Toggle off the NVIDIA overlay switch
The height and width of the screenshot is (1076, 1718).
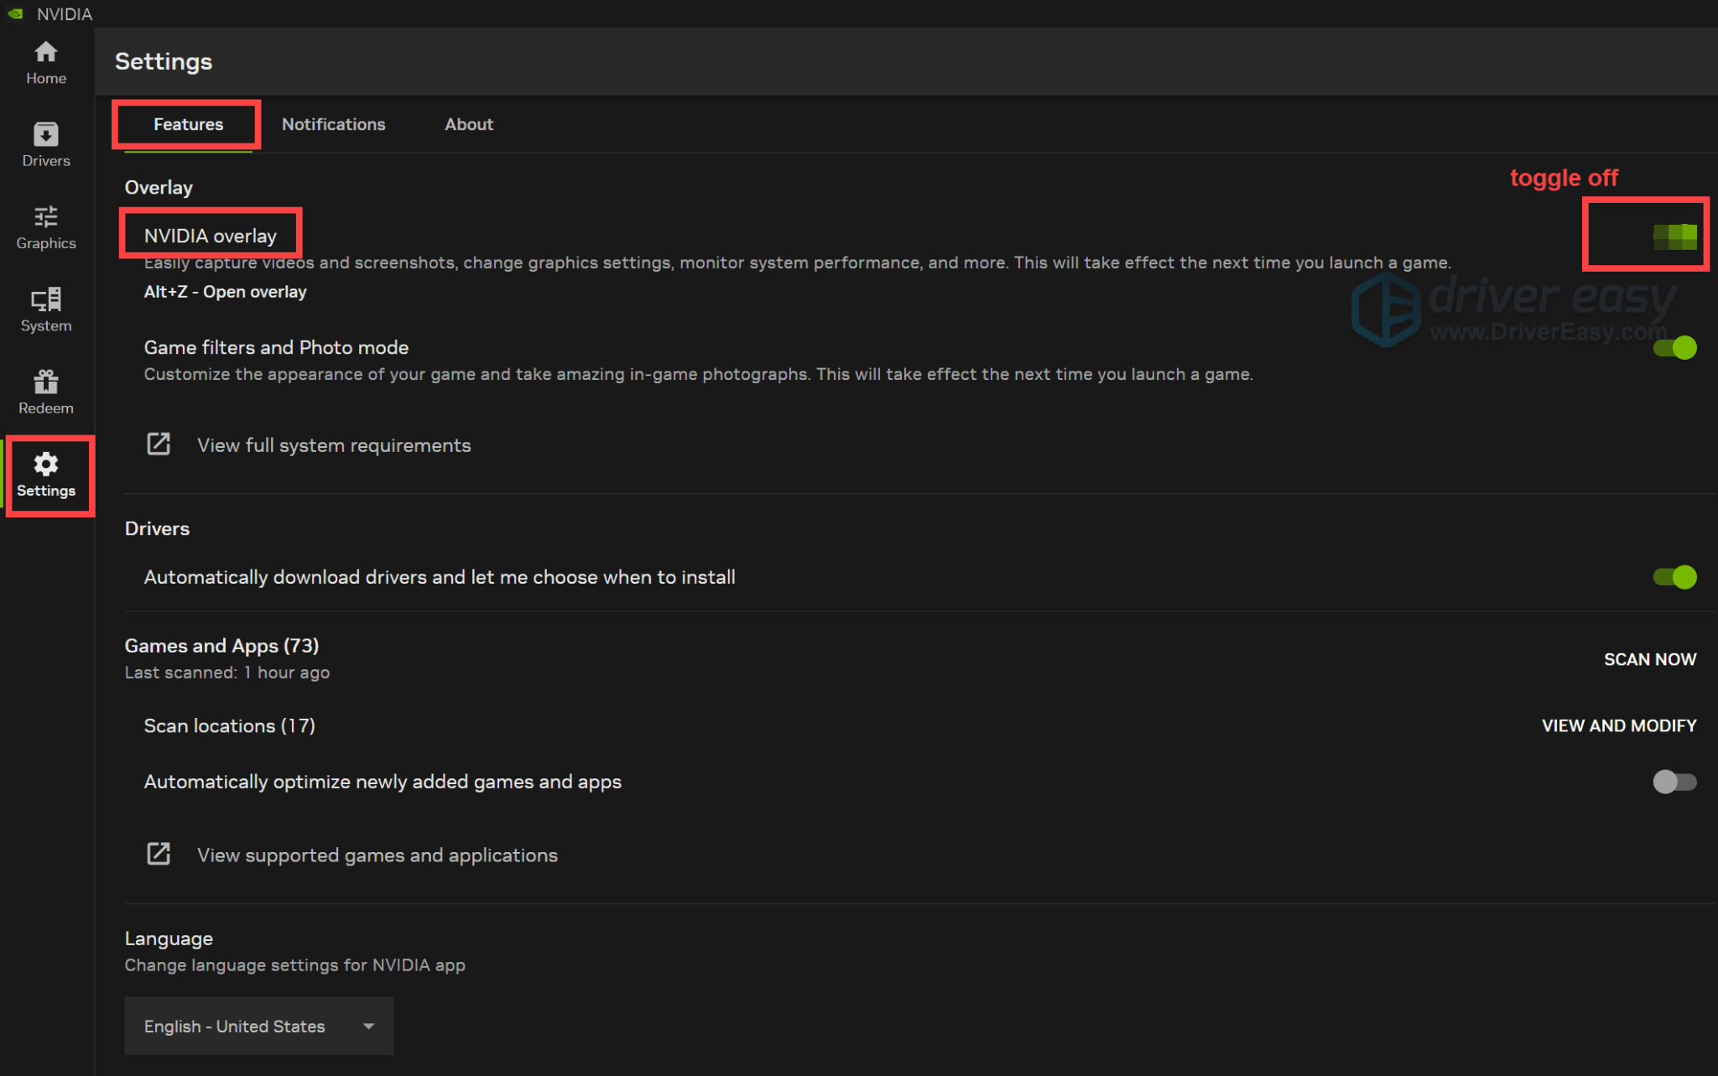(1674, 236)
